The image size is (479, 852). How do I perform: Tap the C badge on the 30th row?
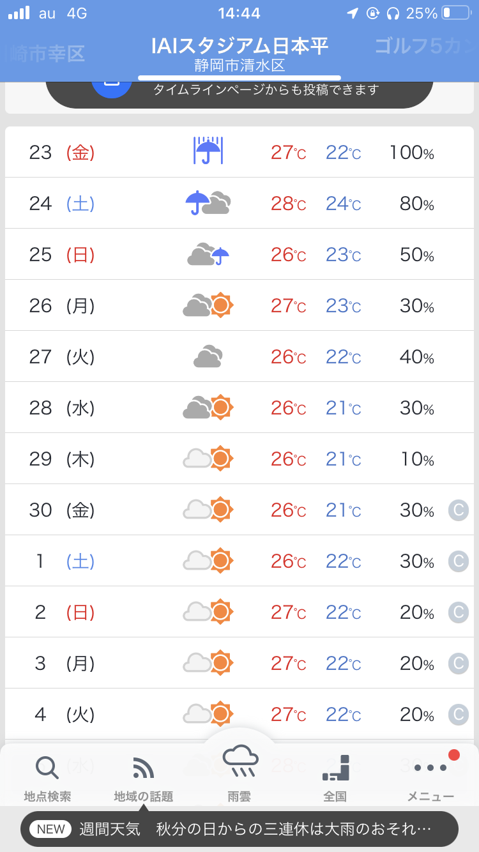(x=457, y=510)
